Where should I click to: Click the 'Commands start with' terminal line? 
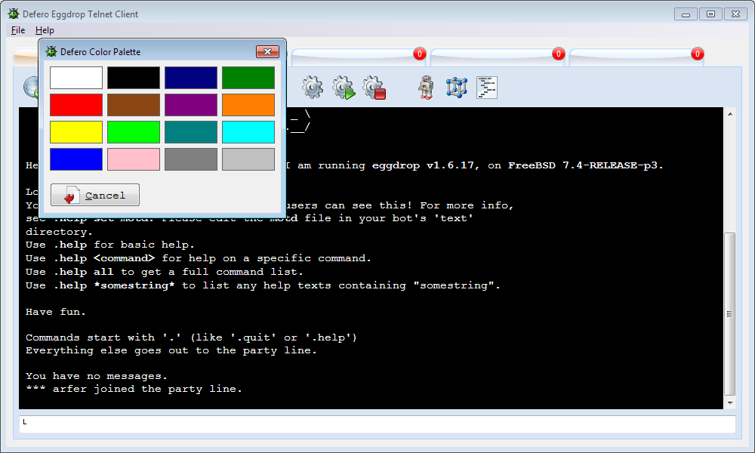click(191, 337)
